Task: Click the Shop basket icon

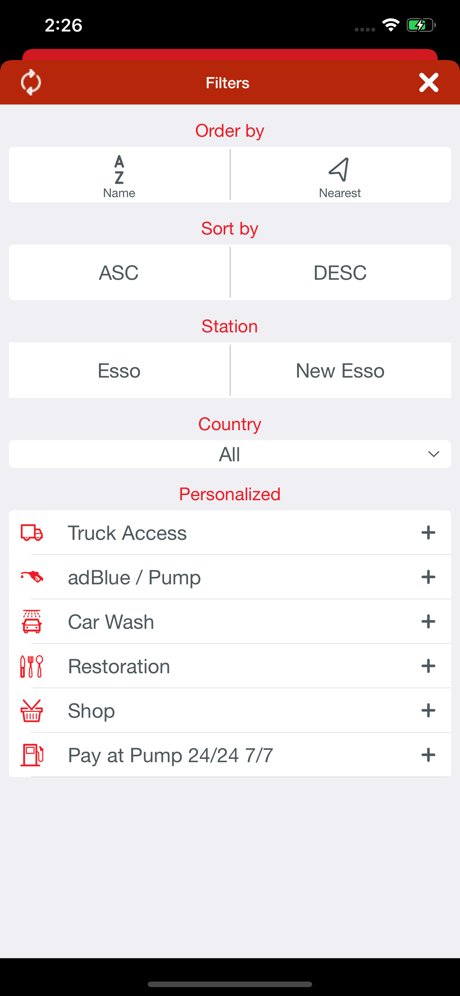Action: [x=31, y=710]
